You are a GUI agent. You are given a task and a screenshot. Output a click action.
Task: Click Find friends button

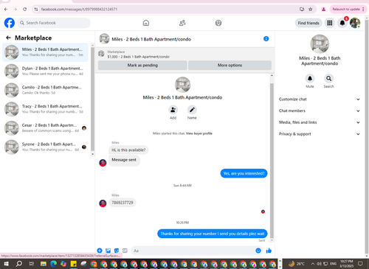[x=308, y=23]
